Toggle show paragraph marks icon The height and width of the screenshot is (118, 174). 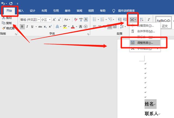[x=149, y=20]
